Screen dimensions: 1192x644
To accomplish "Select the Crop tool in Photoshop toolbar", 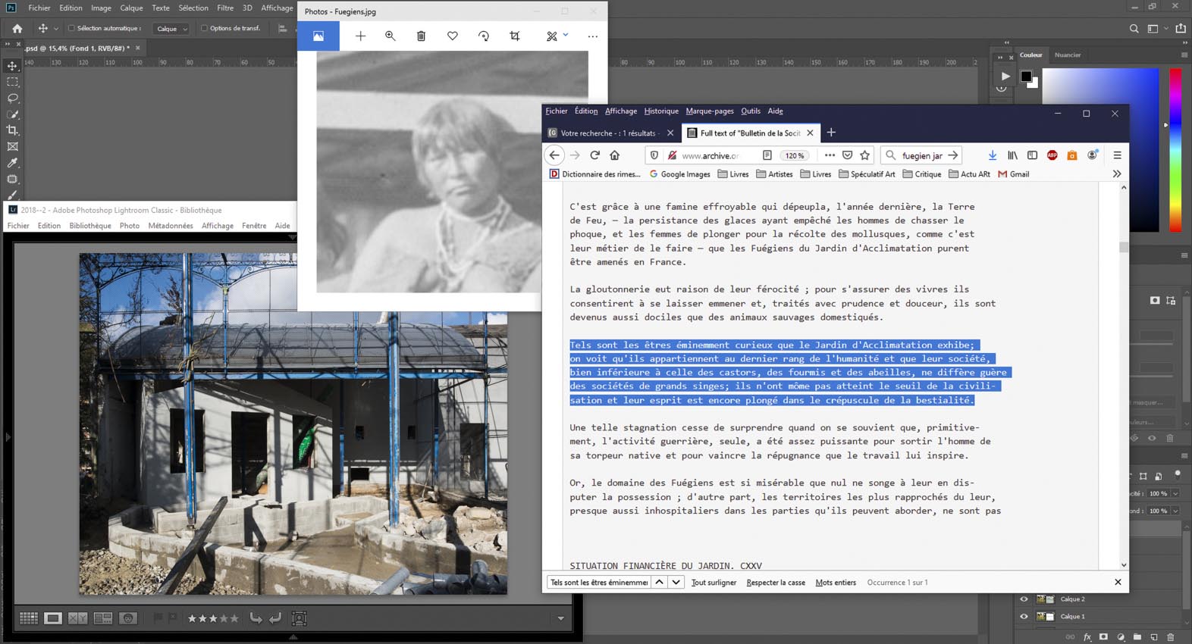I will tap(13, 130).
